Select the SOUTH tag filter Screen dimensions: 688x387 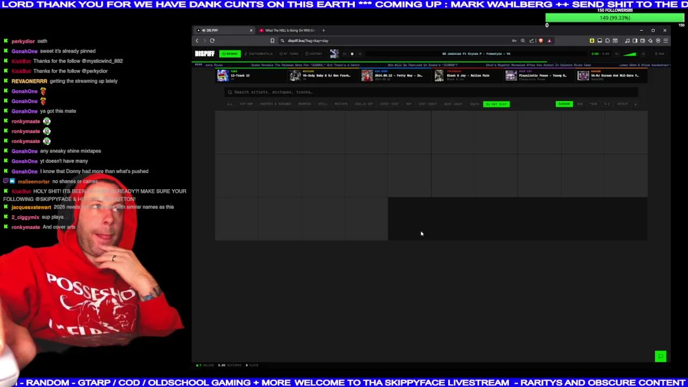[x=475, y=104]
